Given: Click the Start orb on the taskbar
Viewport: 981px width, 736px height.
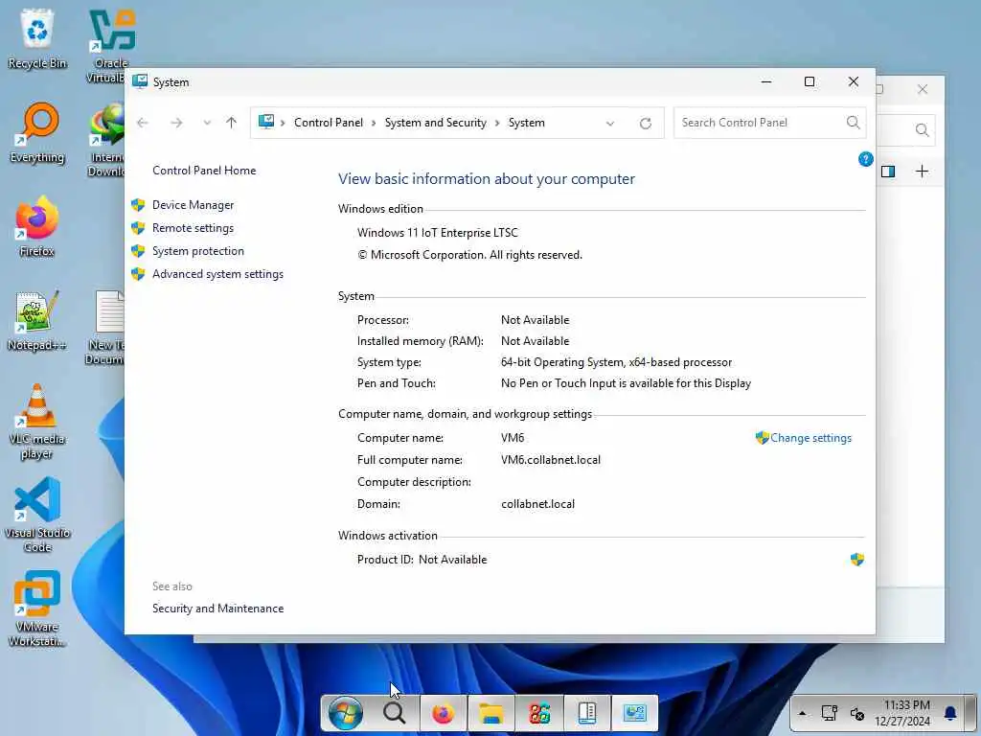Looking at the screenshot, I should (345, 713).
